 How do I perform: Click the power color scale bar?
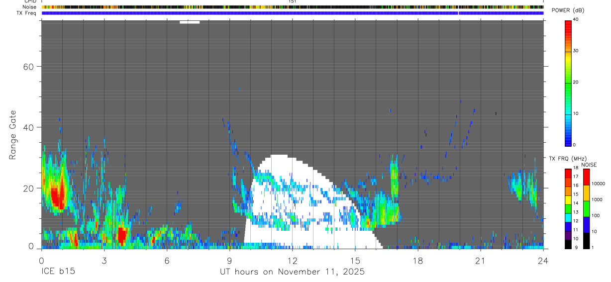click(568, 83)
